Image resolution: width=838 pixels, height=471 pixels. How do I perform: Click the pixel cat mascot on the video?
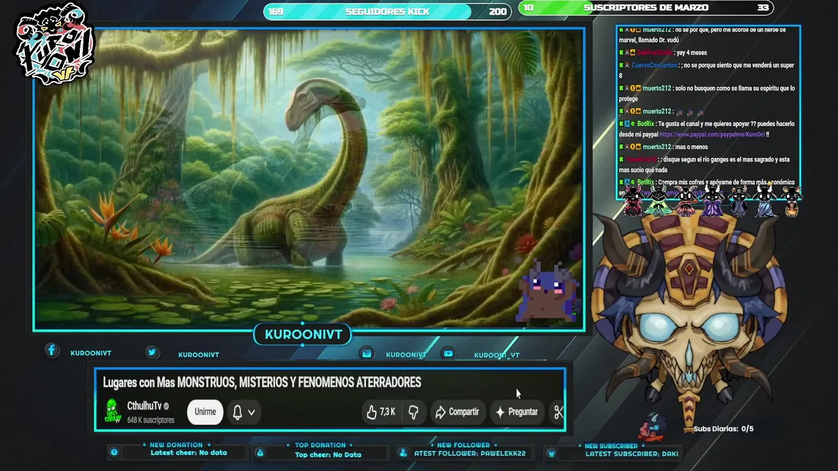pos(547,290)
